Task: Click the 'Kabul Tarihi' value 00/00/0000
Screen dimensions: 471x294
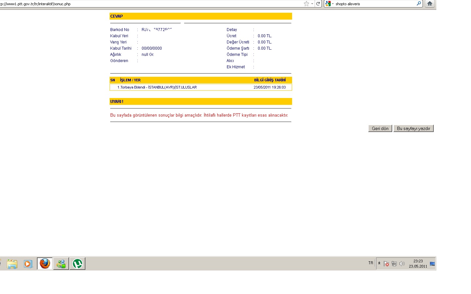Action: click(152, 48)
